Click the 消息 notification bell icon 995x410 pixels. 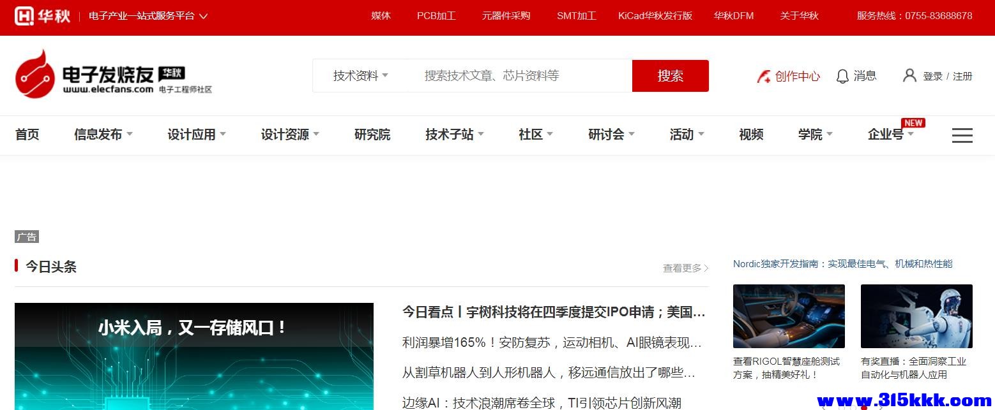pos(842,75)
